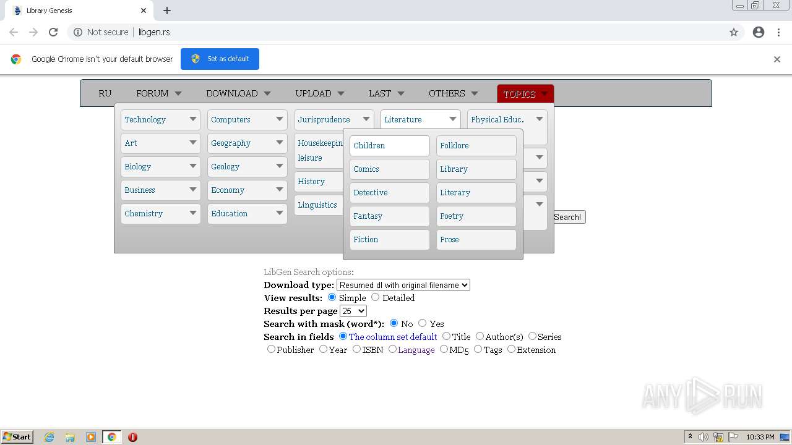The width and height of the screenshot is (792, 445).
Task: Expand the Technology topic
Action: 161,119
